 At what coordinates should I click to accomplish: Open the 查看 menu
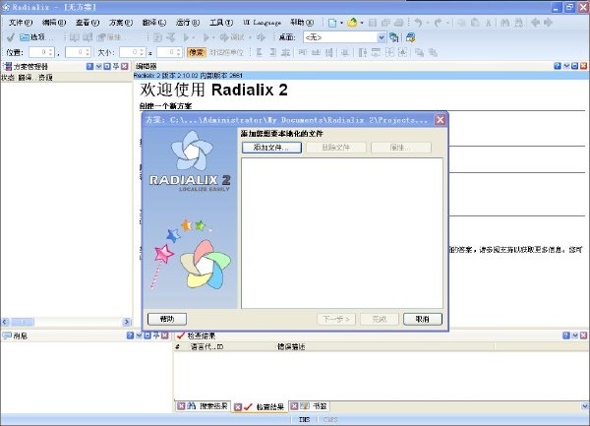[88, 23]
